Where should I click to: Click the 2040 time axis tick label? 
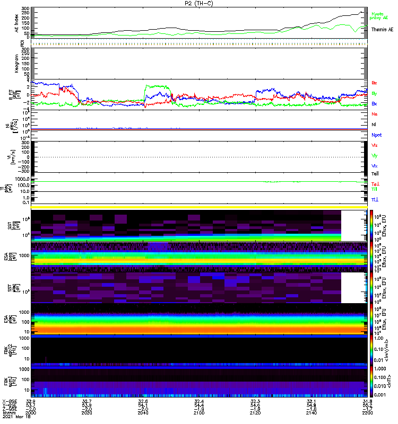(x=143, y=413)
